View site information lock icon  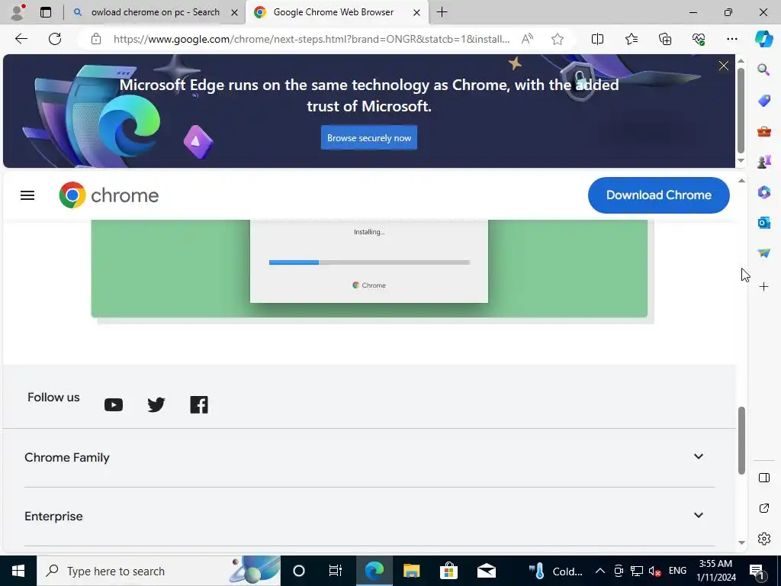96,39
